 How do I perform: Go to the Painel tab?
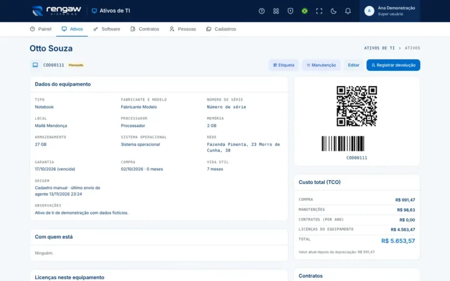pos(40,29)
